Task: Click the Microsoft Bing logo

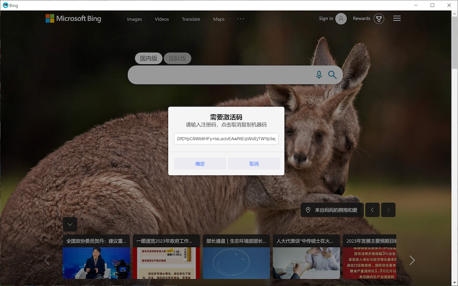Action: (73, 18)
